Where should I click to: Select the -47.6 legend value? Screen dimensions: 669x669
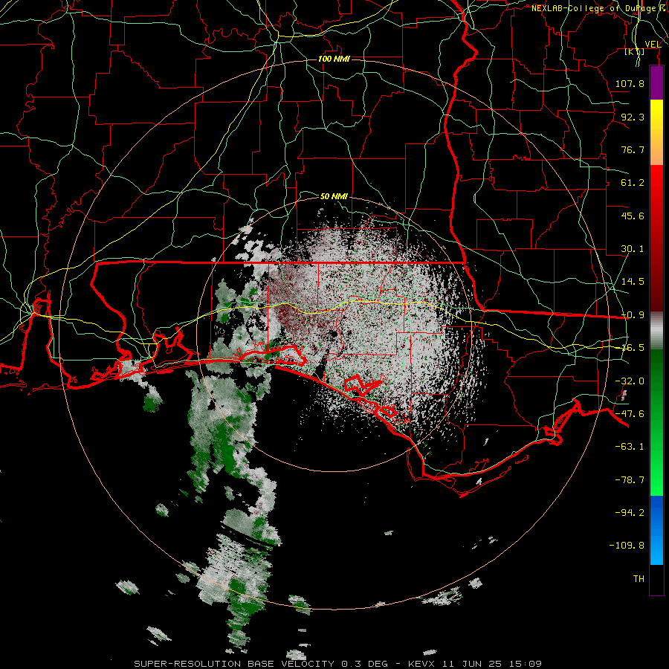tap(630, 414)
